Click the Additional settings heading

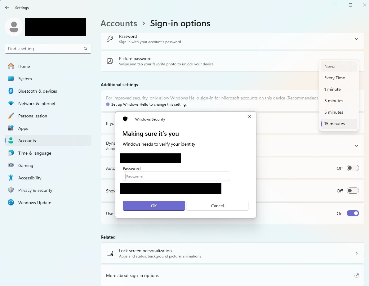click(119, 85)
